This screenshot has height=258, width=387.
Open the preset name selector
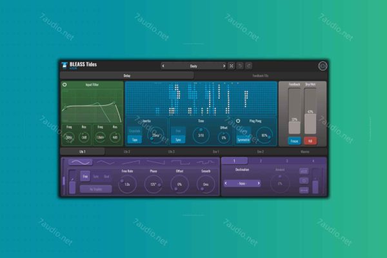coord(193,66)
